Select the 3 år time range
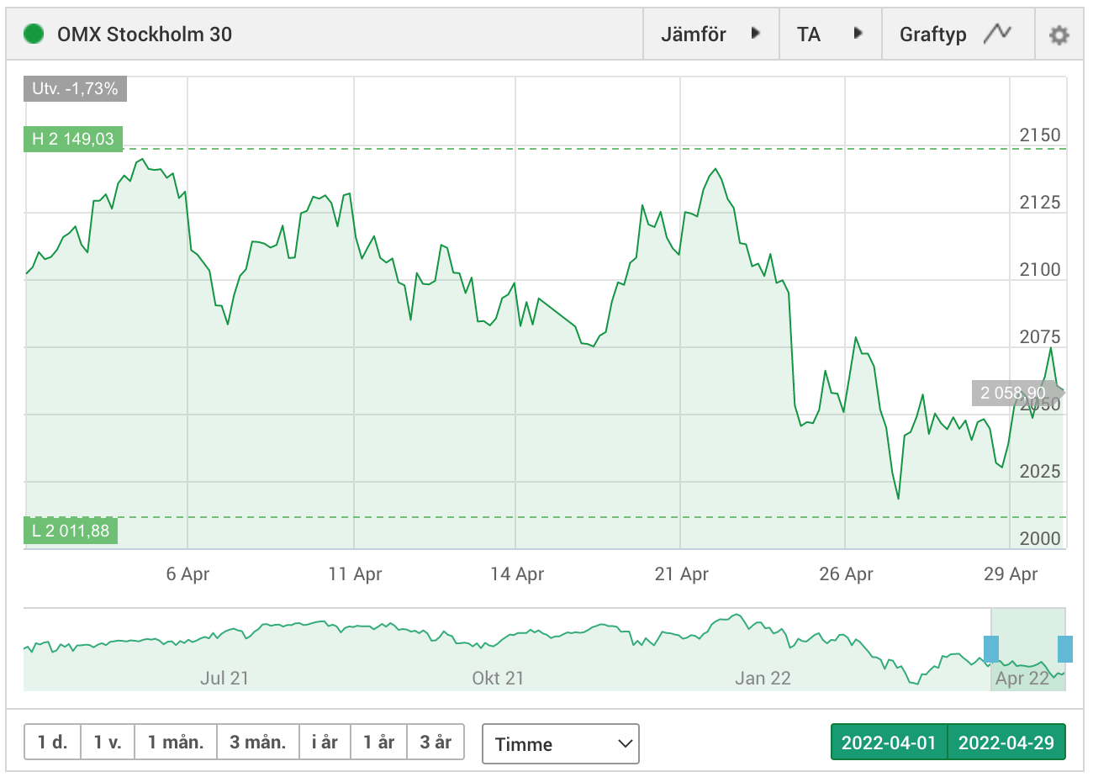This screenshot has width=1093, height=777. (436, 743)
